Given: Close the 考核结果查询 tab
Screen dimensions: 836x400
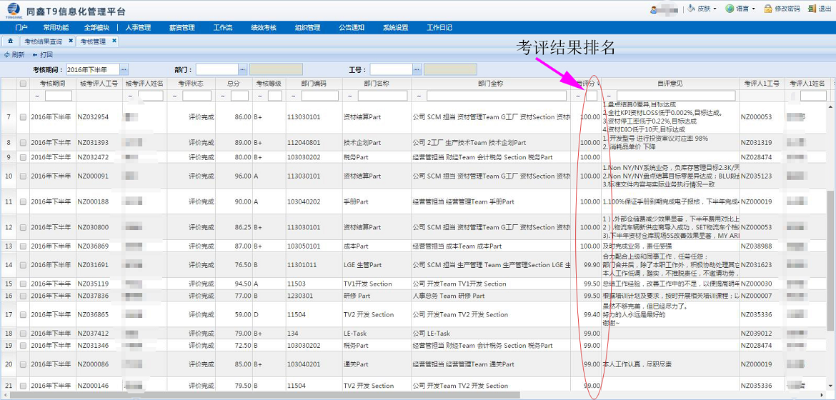Looking at the screenshot, I should coord(71,41).
